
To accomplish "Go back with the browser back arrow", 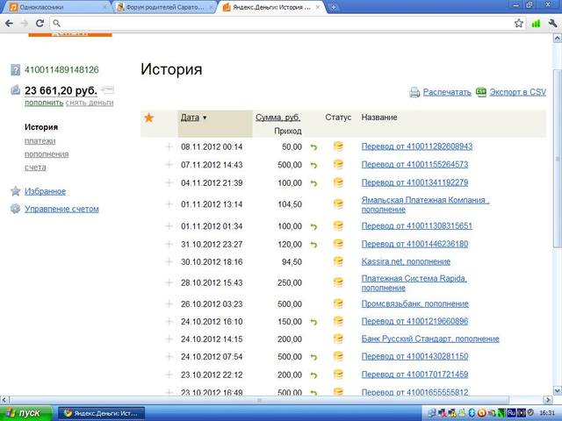I will [x=10, y=24].
